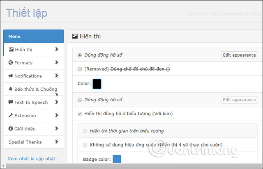
Task: Click the megaphone icon beside Notifications
Action: tap(11, 76)
